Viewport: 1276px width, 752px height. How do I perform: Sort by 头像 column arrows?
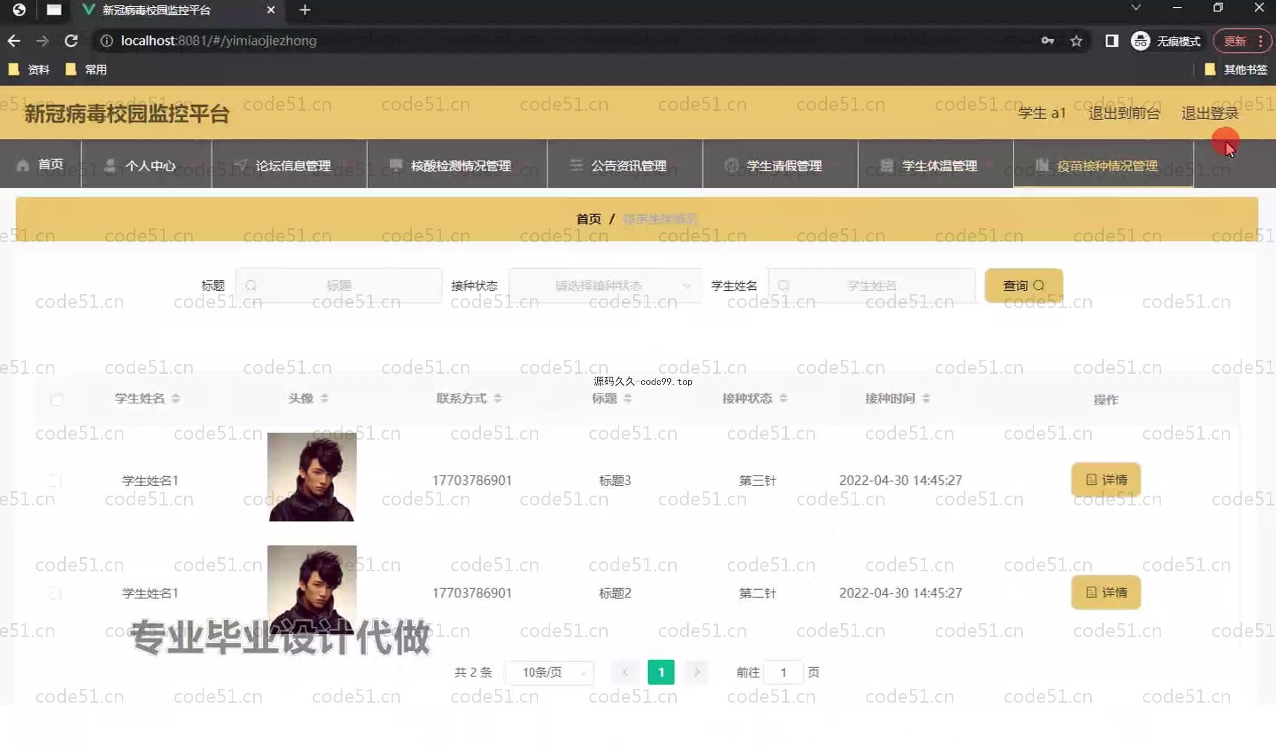324,398
